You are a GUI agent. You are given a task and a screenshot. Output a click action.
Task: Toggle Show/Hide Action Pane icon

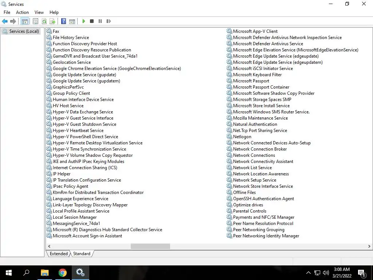click(72, 21)
